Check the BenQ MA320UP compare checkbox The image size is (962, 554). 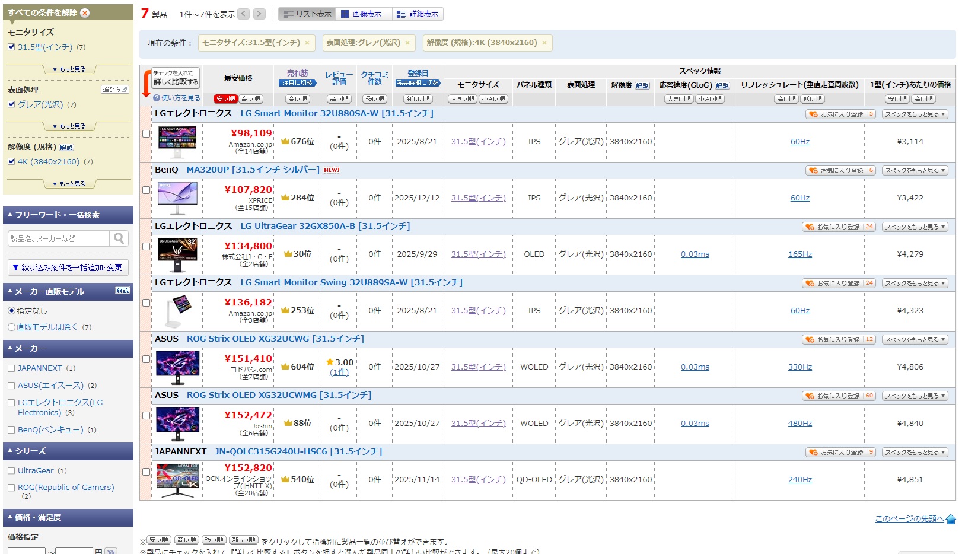146,190
